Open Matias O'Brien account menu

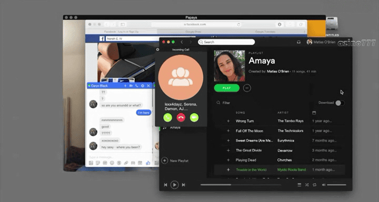(321, 42)
